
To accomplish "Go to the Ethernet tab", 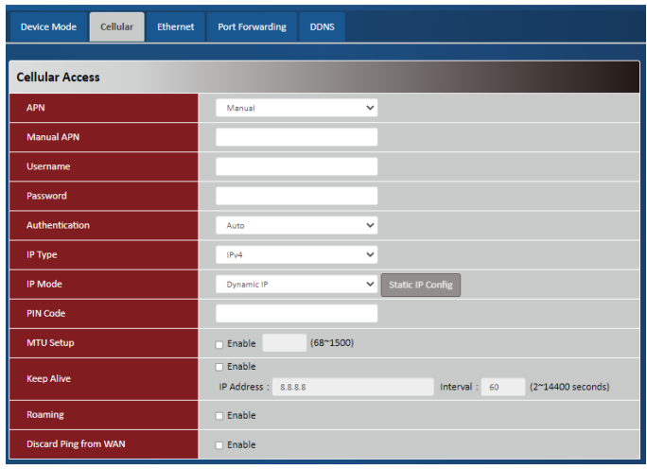I will point(176,27).
